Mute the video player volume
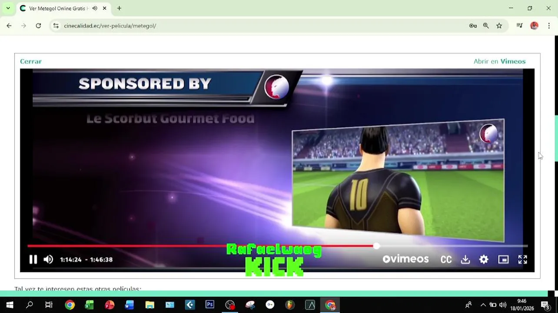Screen dimensions: 558x313 (48, 260)
